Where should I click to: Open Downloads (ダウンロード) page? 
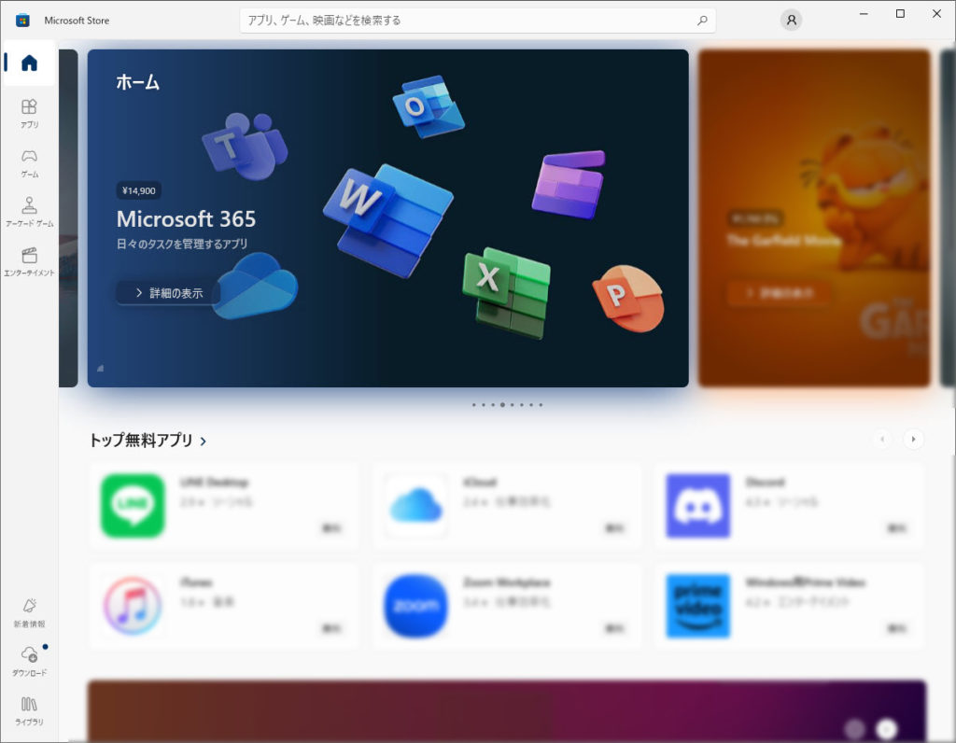coord(29,661)
